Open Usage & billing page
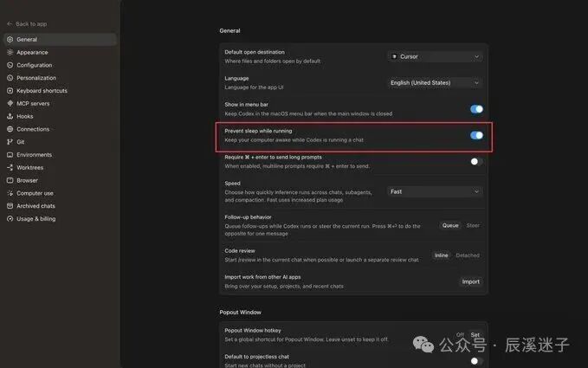588x368 pixels. coord(60,219)
